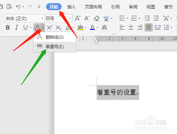Click the line spacing icon
177x134 pixels.
[166, 27]
